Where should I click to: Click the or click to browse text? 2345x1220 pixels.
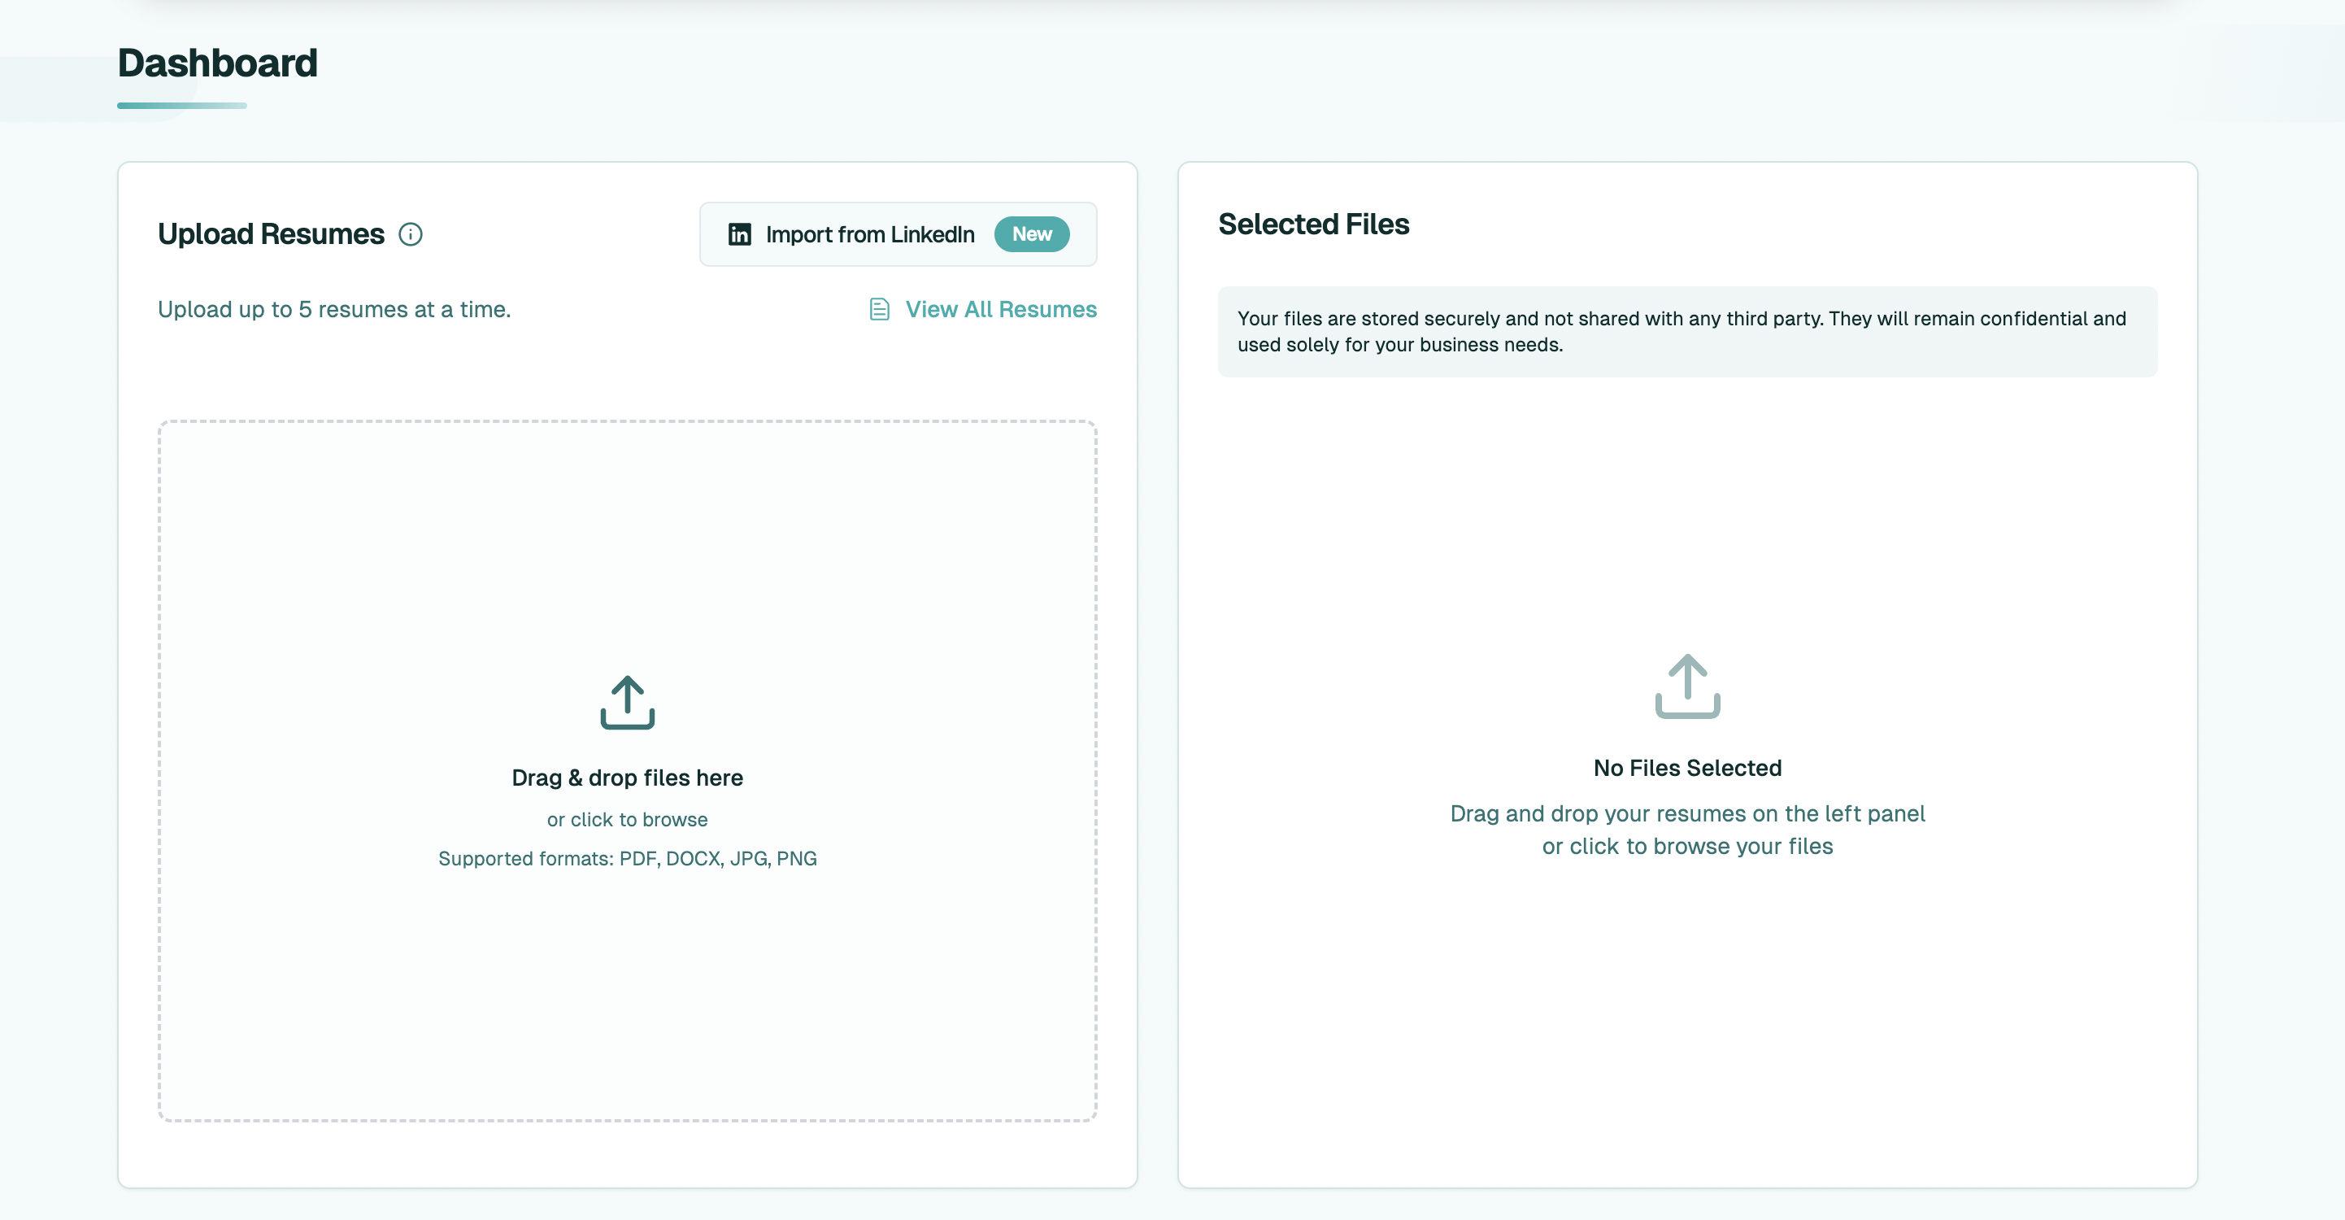coord(627,819)
